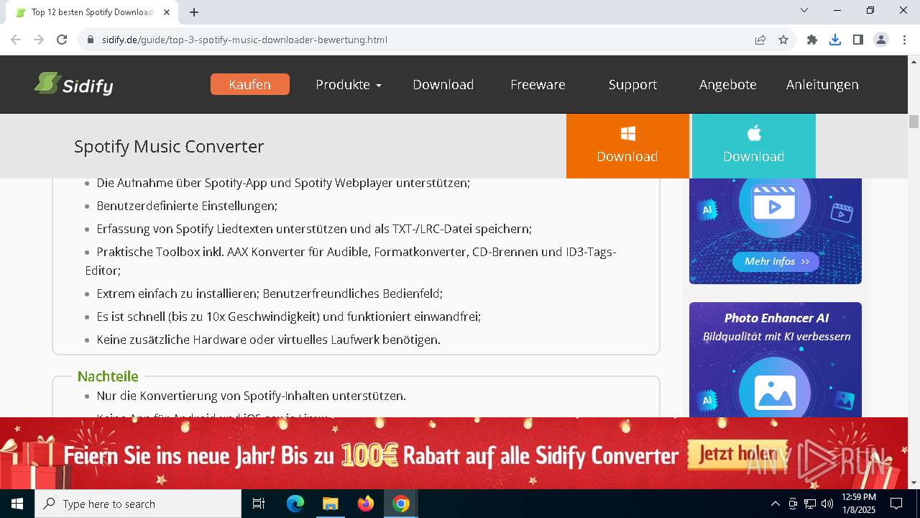This screenshot has height=518, width=920.
Task: Click 'Keine zusätzliche Hardware' list item
Action: tap(269, 340)
